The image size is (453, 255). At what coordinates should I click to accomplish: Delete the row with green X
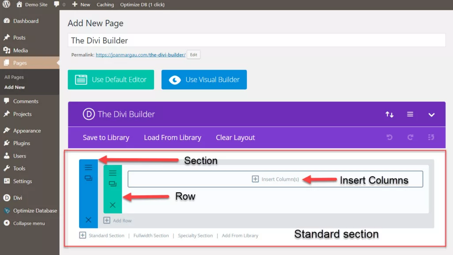click(113, 205)
